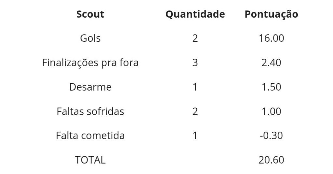Click the Falta cometida quantity 1
333x174 pixels.
[x=195, y=135]
